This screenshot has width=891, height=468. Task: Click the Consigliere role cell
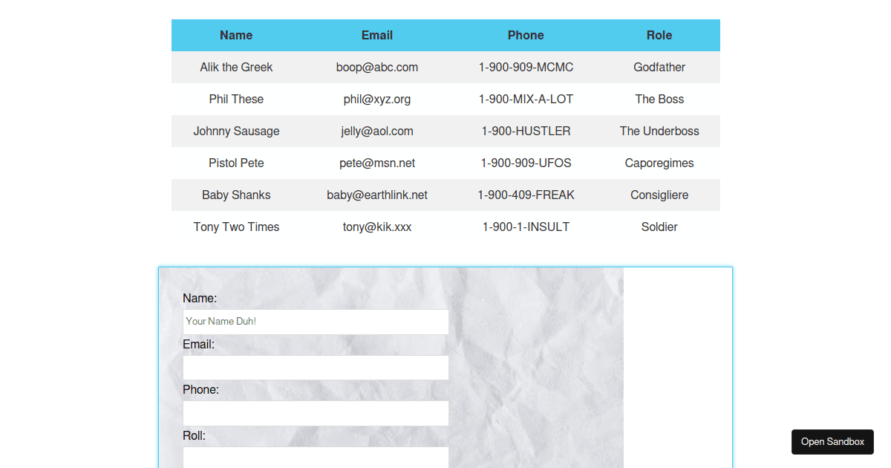[x=659, y=195]
